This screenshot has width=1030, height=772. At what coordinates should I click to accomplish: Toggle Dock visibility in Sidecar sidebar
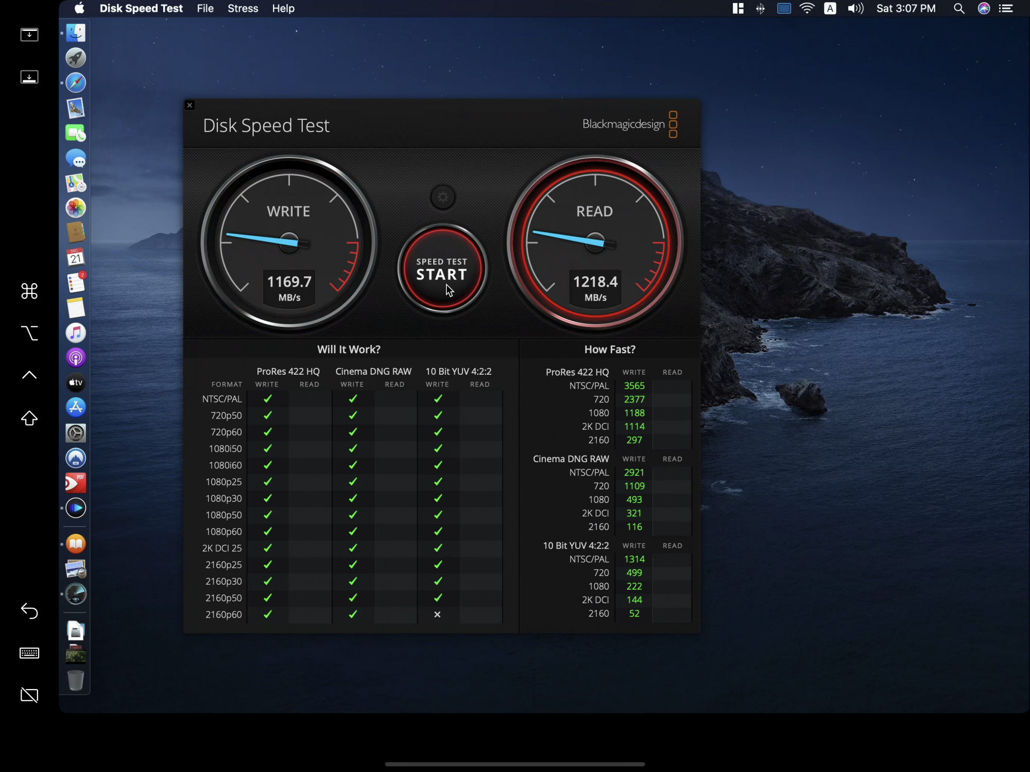[x=29, y=77]
